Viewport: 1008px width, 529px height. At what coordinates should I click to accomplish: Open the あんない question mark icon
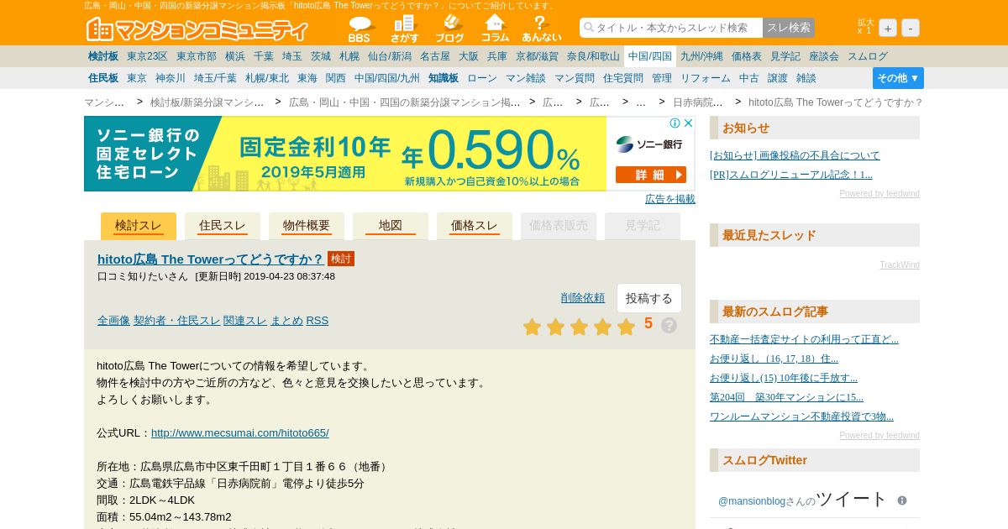point(541,29)
